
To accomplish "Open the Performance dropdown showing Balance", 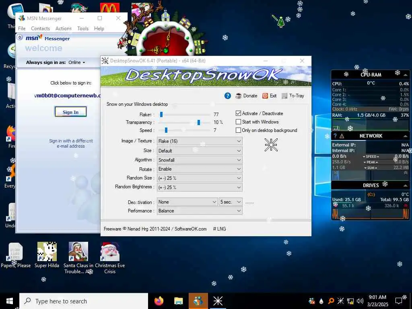I will point(200,211).
